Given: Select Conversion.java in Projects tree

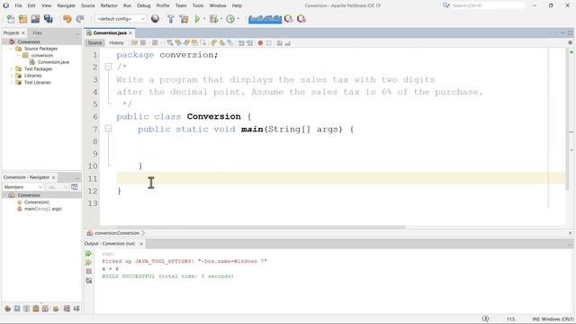Looking at the screenshot, I should [53, 62].
